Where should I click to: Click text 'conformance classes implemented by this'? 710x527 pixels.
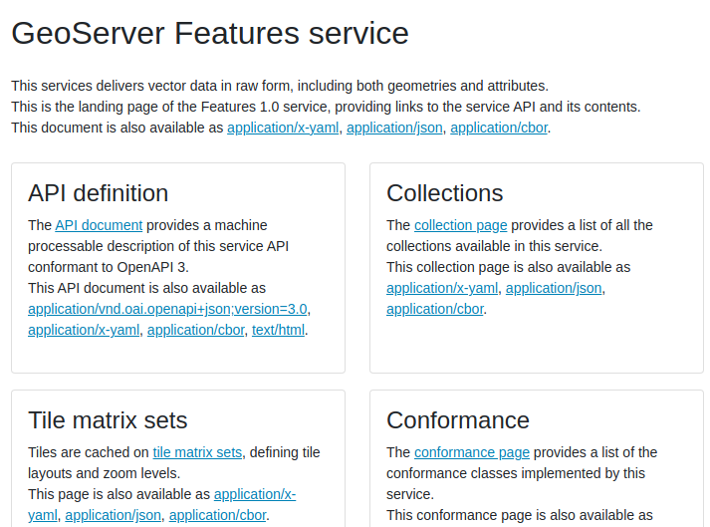click(516, 473)
